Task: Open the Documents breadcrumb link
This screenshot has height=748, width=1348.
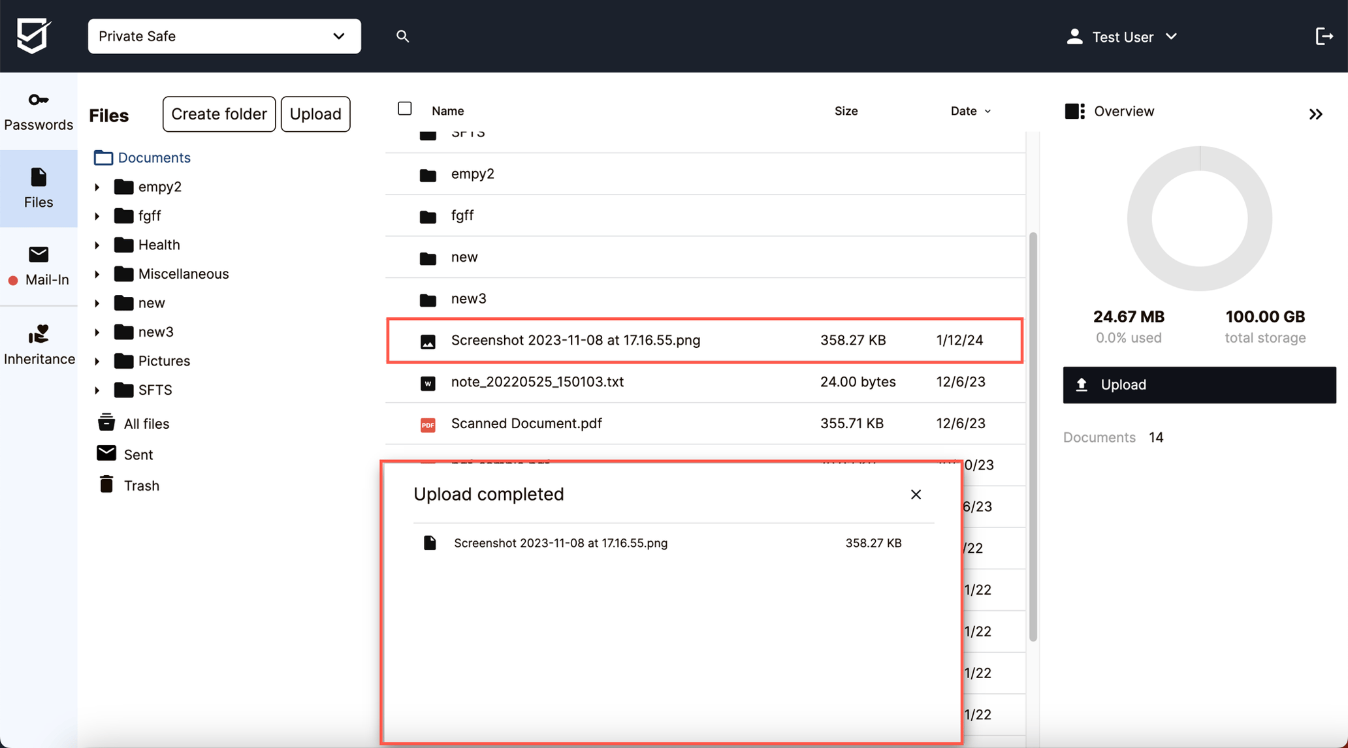Action: [154, 157]
